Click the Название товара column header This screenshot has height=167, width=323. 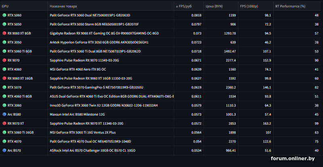point(63,6)
